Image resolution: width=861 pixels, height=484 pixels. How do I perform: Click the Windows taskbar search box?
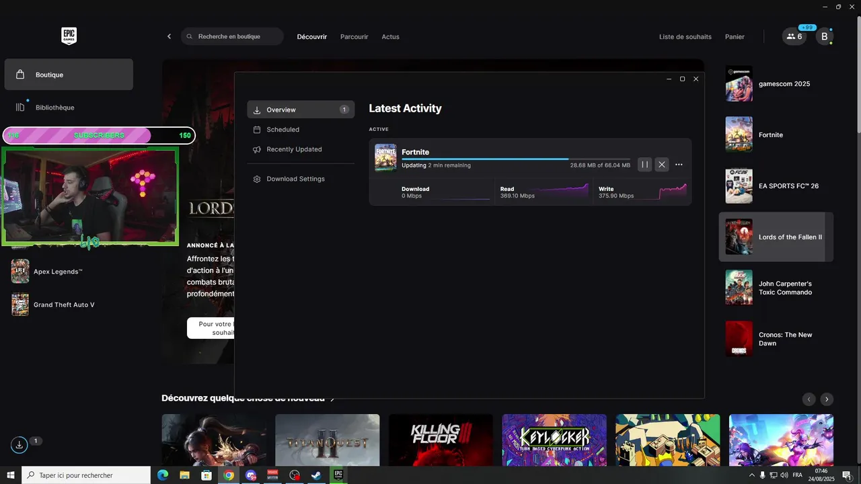86,475
